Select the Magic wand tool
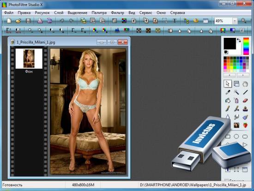The height and width of the screenshot is (191, 254). click(236, 92)
